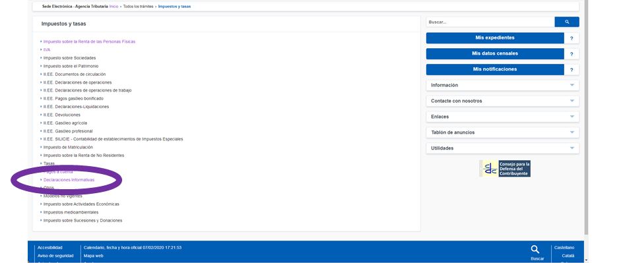Image resolution: width=621 pixels, height=263 pixels.
Task: Open II.EE. Gasóleo profesional
Action: [68, 131]
